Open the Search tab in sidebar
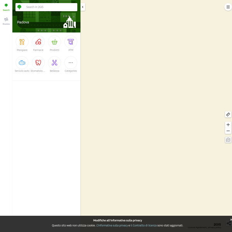Viewport: 232px width, 232px height. click(6, 7)
